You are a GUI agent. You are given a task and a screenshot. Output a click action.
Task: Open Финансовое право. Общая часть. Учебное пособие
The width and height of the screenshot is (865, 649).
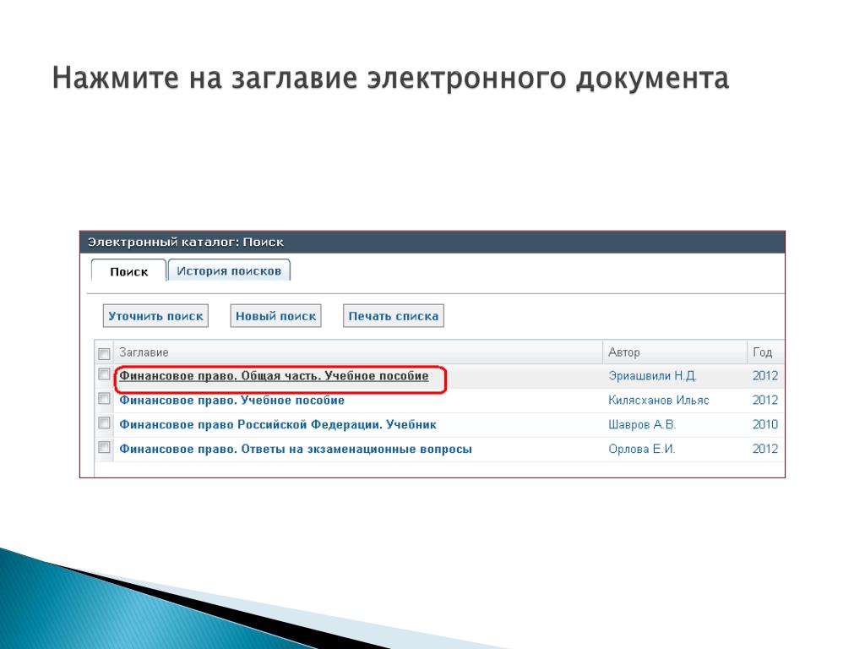click(274, 376)
